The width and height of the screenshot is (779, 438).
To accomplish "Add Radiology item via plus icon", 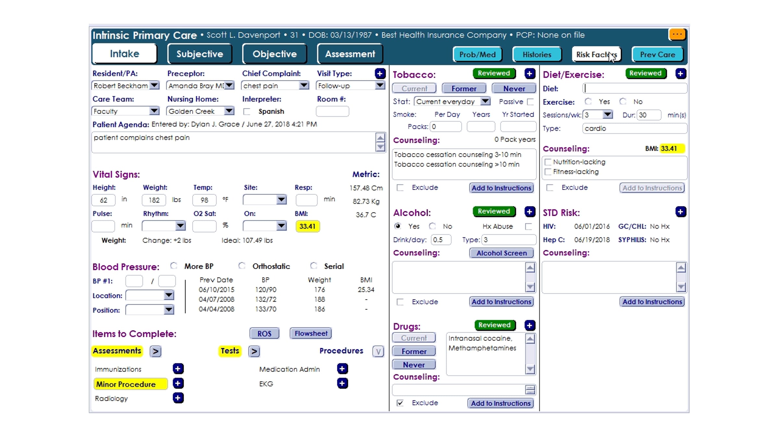I will click(x=178, y=398).
